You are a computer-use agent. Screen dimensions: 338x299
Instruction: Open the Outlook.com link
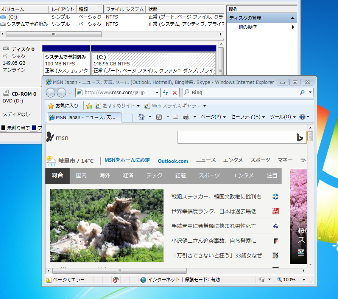pyautogui.click(x=173, y=161)
